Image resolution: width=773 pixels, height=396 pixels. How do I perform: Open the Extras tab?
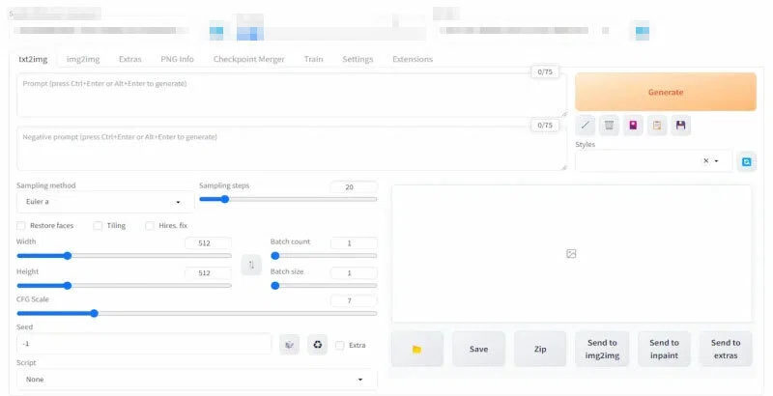pyautogui.click(x=130, y=59)
